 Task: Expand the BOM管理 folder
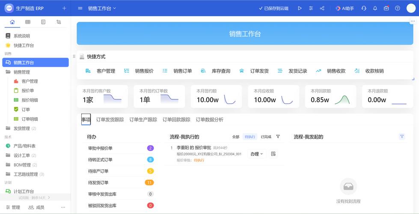pos(36,165)
